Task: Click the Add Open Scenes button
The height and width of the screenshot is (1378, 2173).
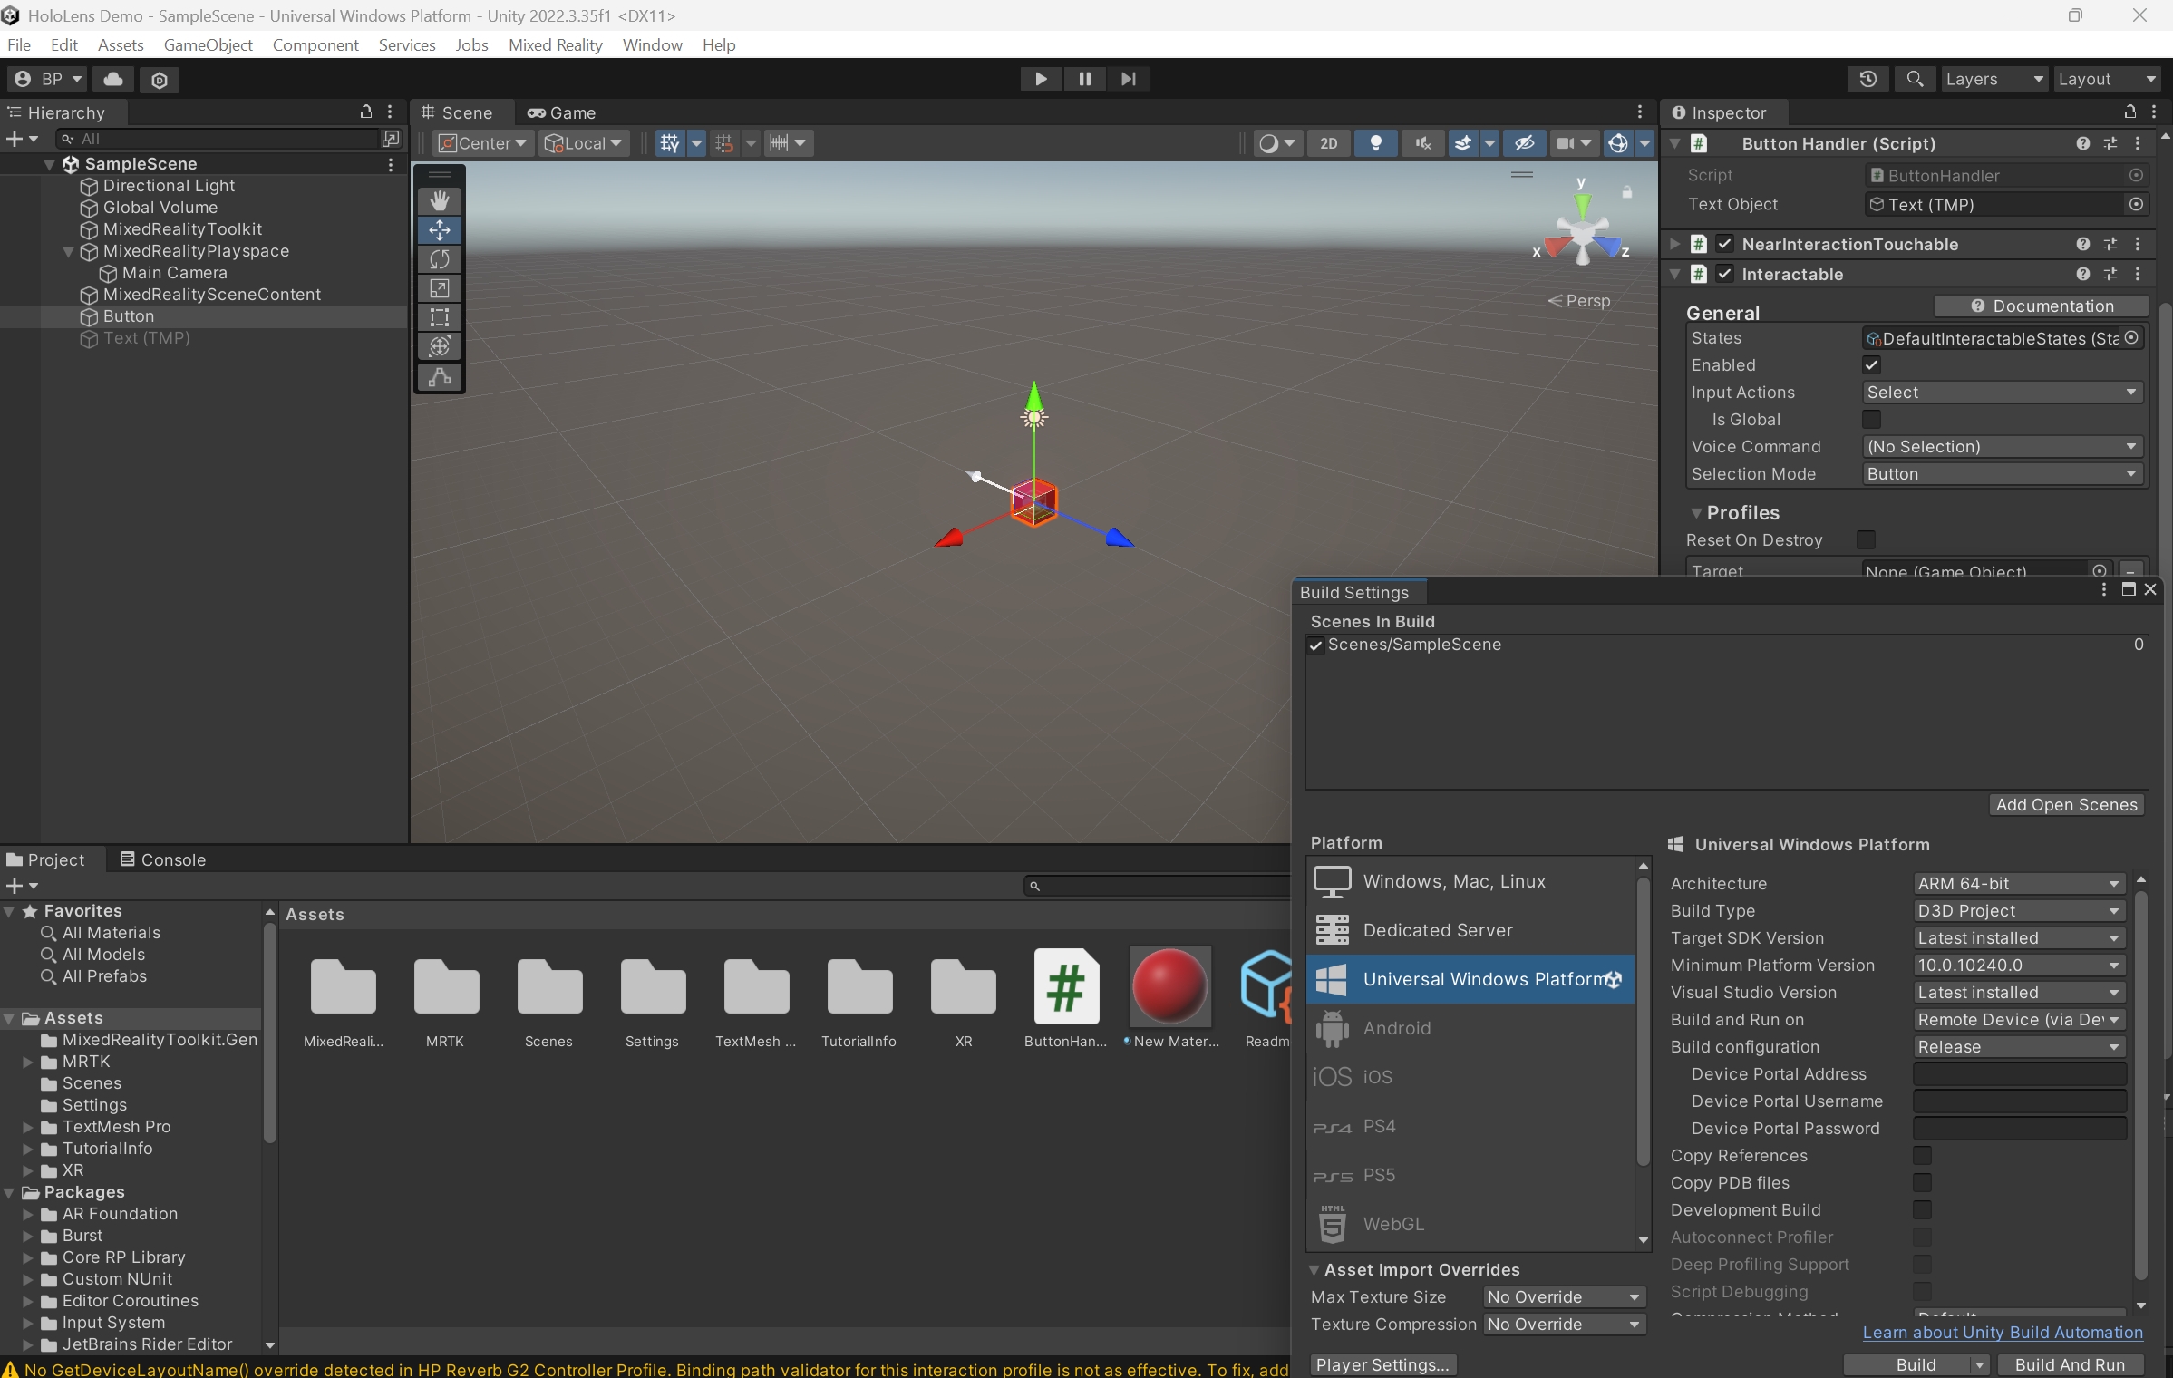Action: [2066, 805]
